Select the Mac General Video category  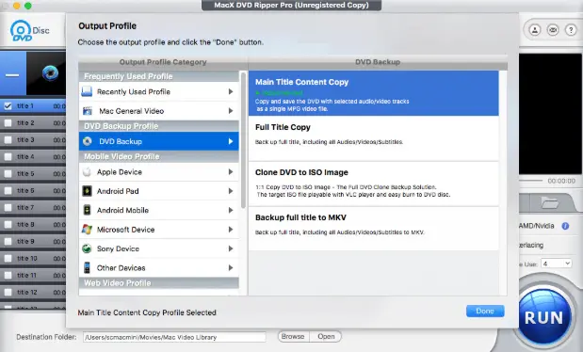coord(159,111)
